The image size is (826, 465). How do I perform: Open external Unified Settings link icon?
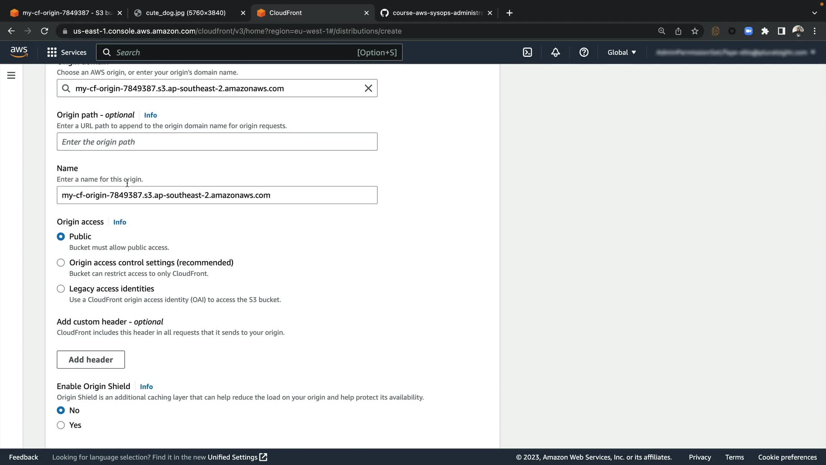pos(263,457)
